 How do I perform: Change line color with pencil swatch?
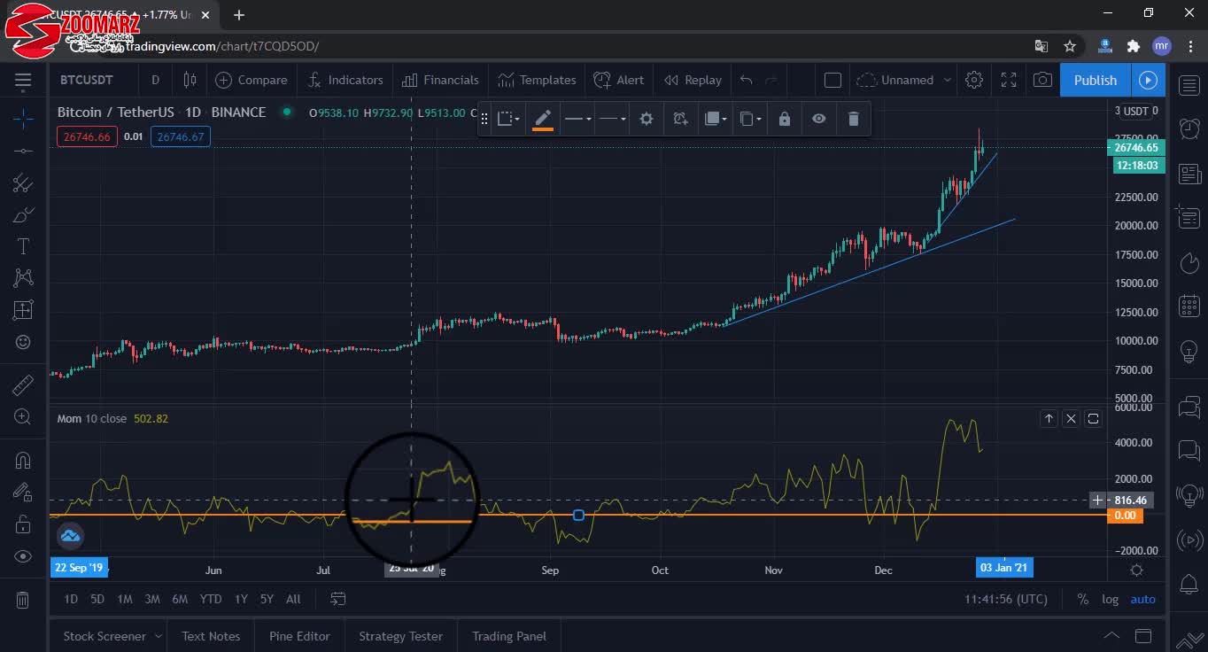click(543, 119)
